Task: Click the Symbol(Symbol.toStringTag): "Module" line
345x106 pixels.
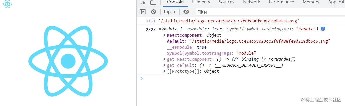Action: coord(212,53)
